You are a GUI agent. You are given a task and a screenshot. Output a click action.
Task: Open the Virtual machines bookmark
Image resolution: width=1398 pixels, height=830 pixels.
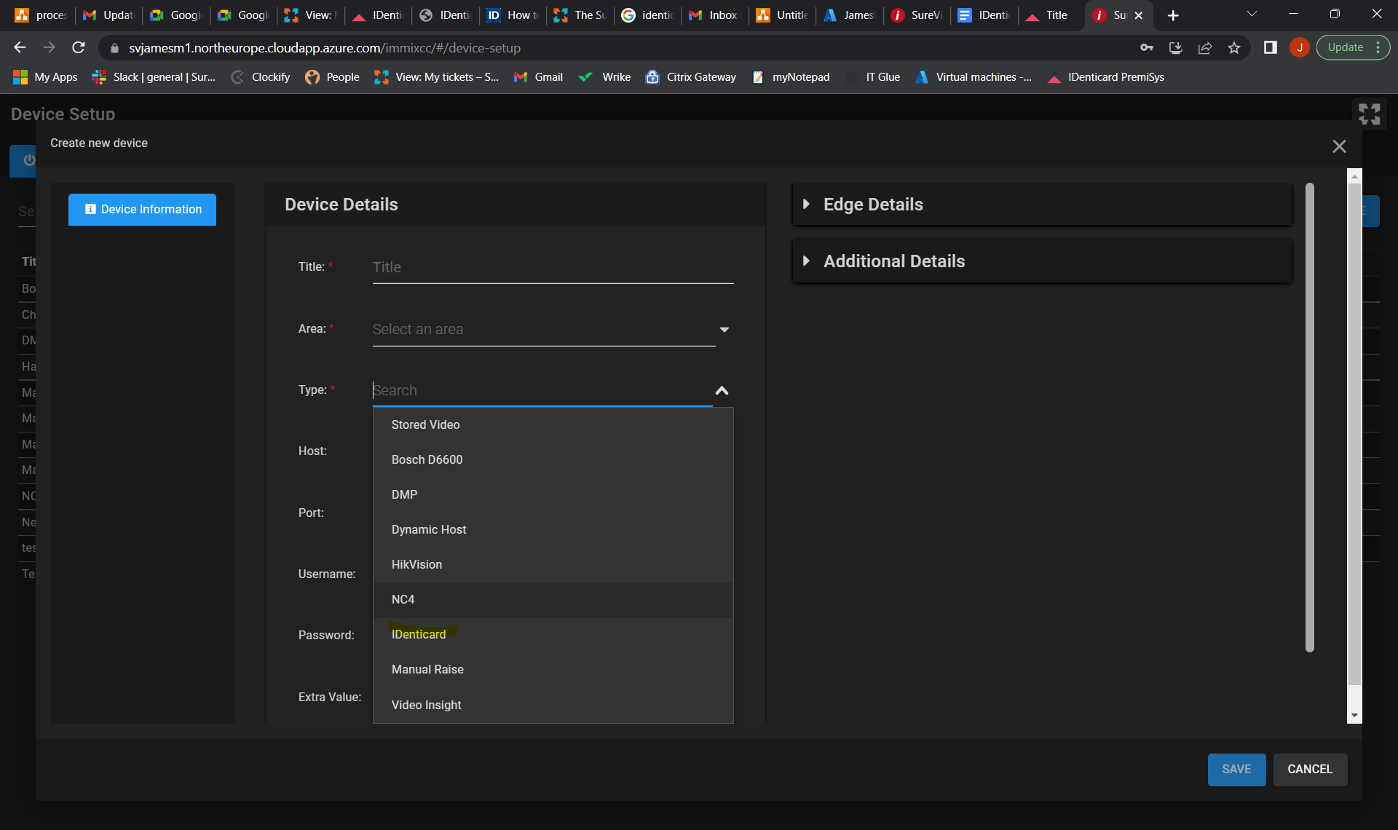tap(974, 77)
